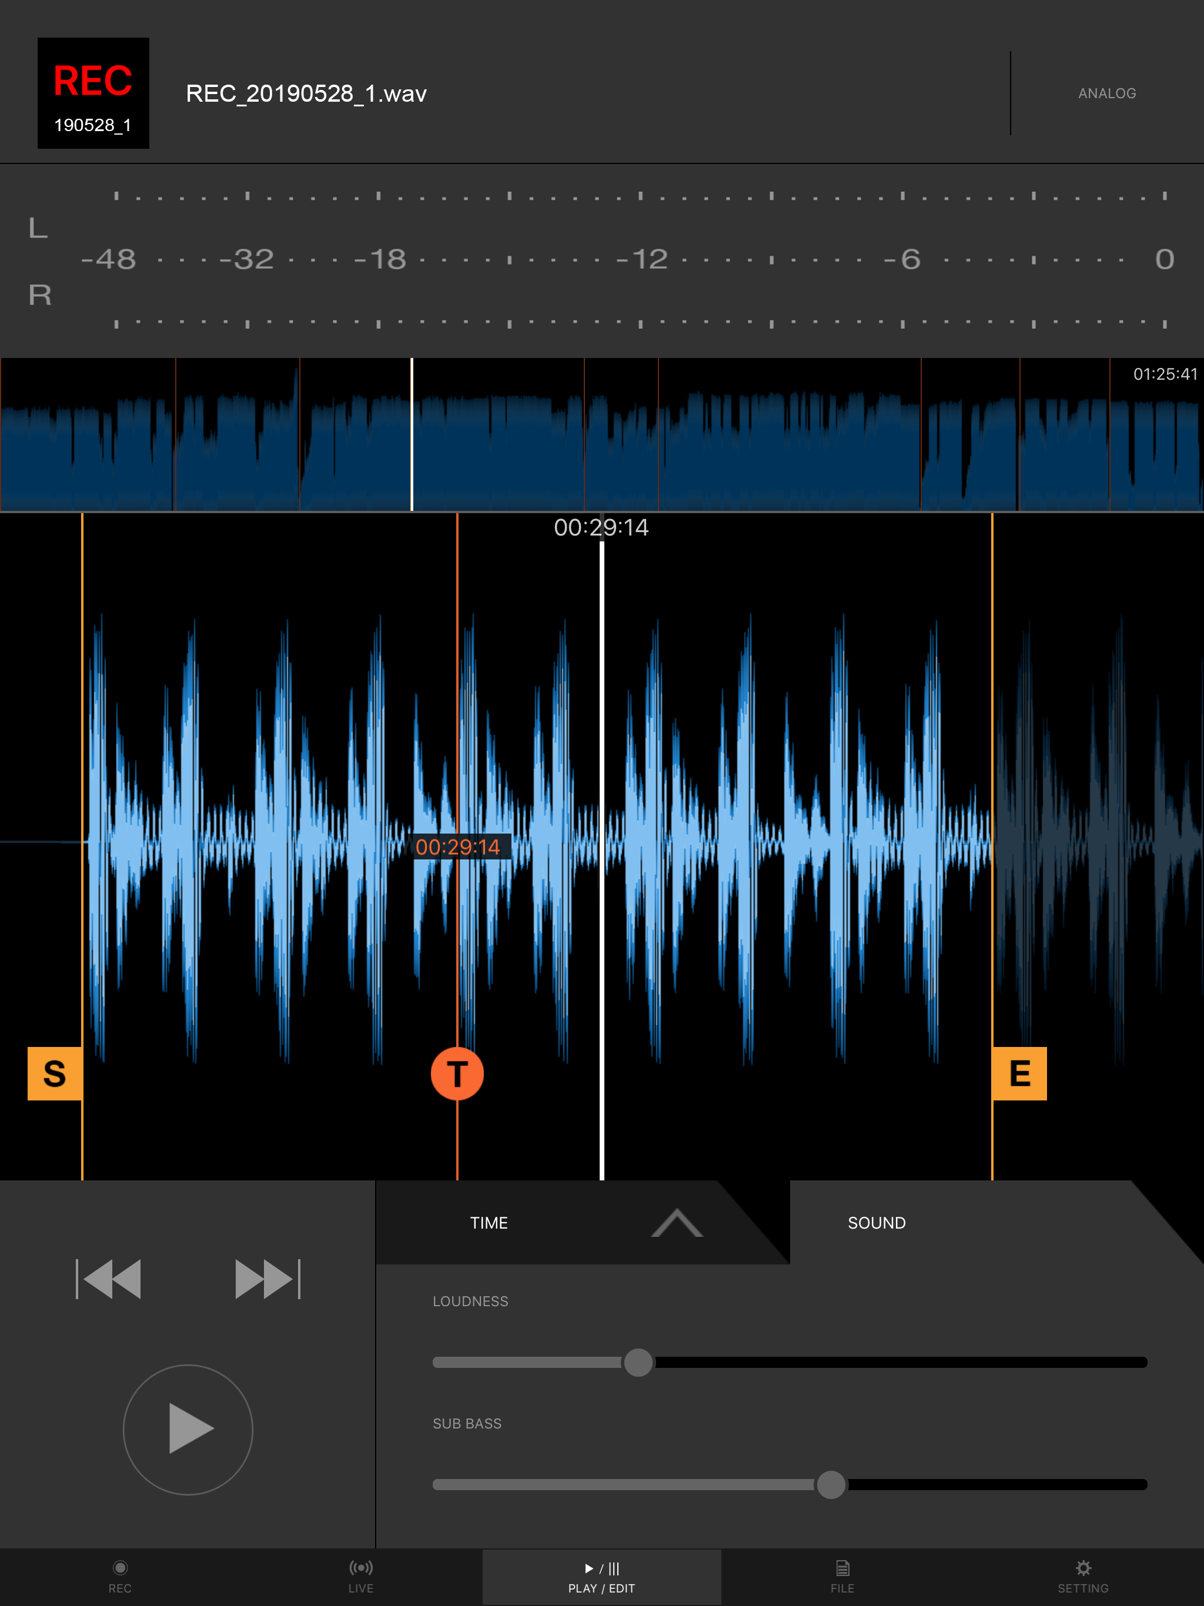Screen dimensions: 1204x1606
Task: Switch to the LIVE tab
Action: [361, 1577]
